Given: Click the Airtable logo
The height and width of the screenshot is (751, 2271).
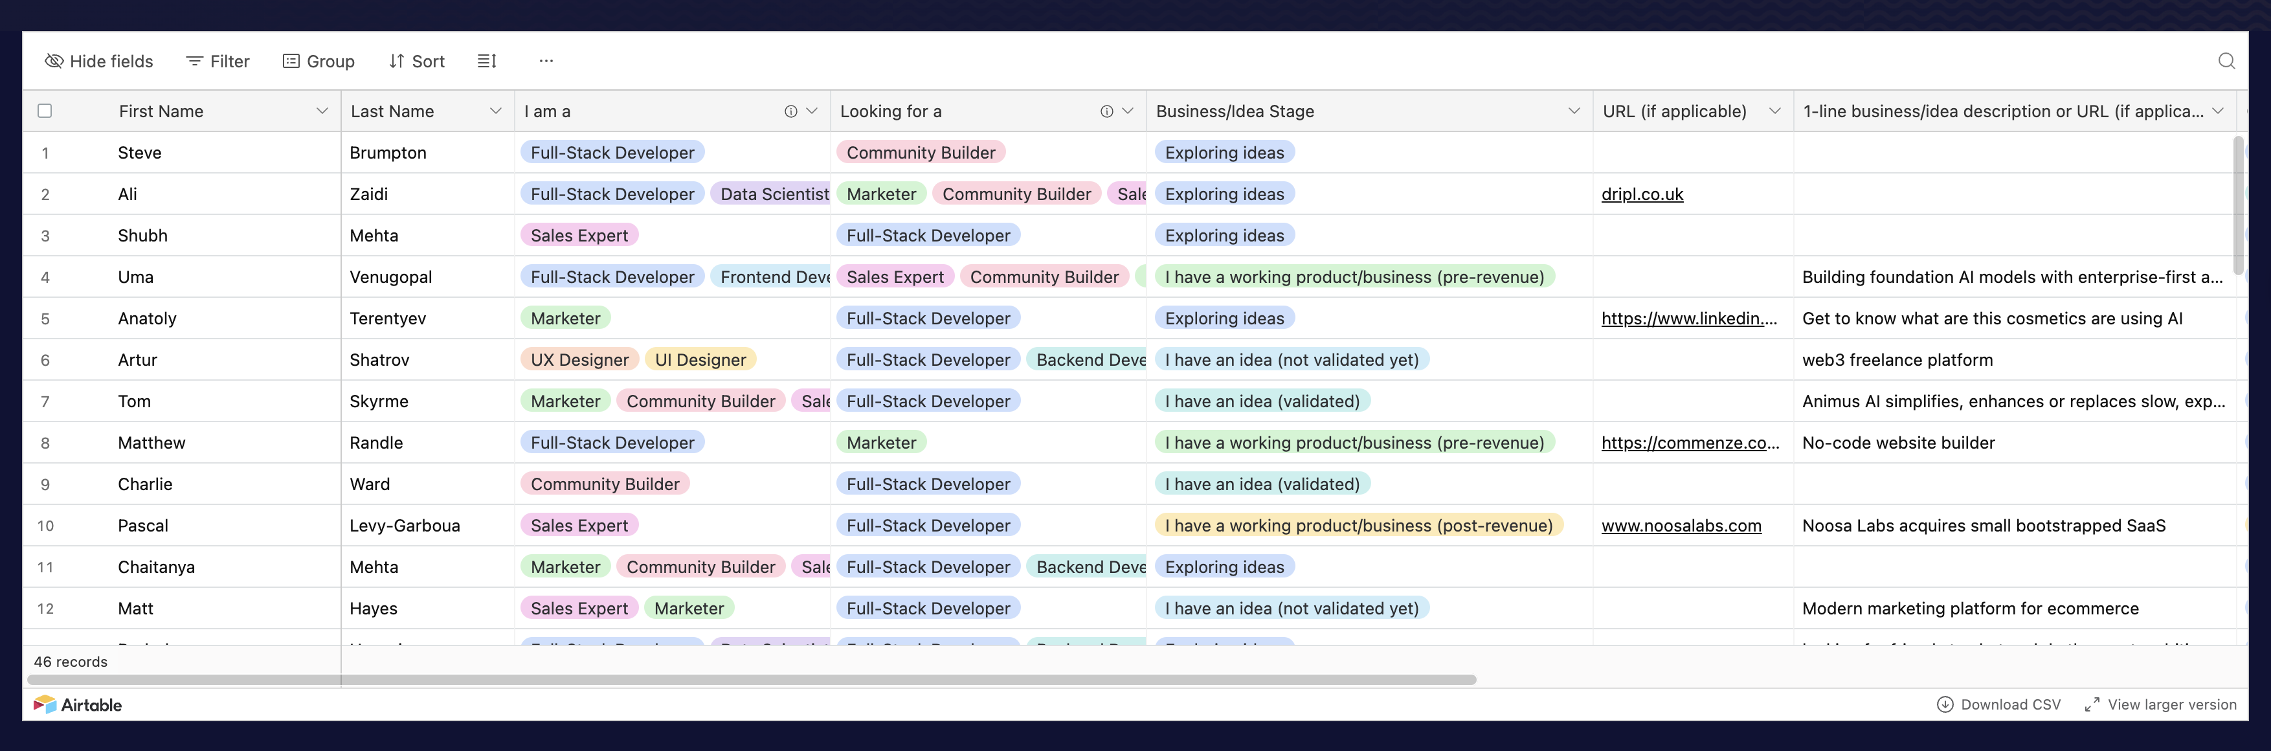Looking at the screenshot, I should point(78,704).
